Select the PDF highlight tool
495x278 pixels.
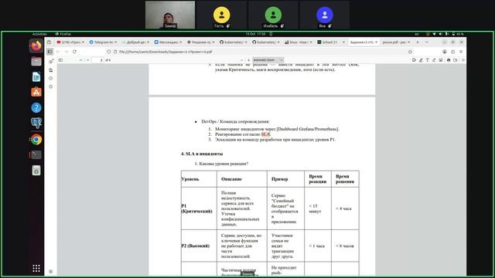tap(421, 60)
